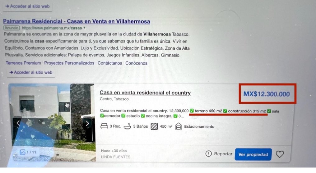Click the blue Ver propiedad button
316x173 pixels.
(253, 154)
